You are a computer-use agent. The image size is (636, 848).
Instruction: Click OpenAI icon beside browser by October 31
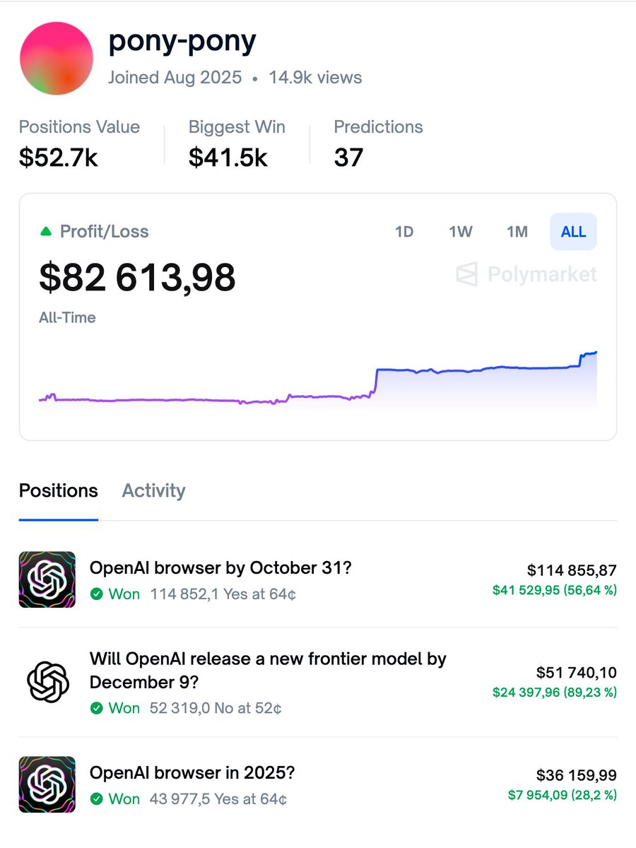(47, 579)
